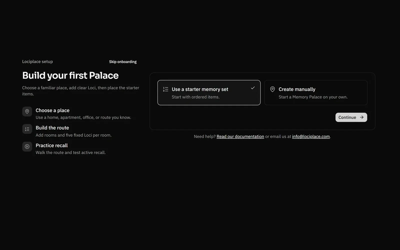Click the location pin icon beside Choose a place
This screenshot has height=250, width=400.
click(x=27, y=111)
